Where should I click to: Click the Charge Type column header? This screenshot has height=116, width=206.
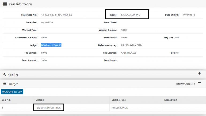(x=119, y=100)
